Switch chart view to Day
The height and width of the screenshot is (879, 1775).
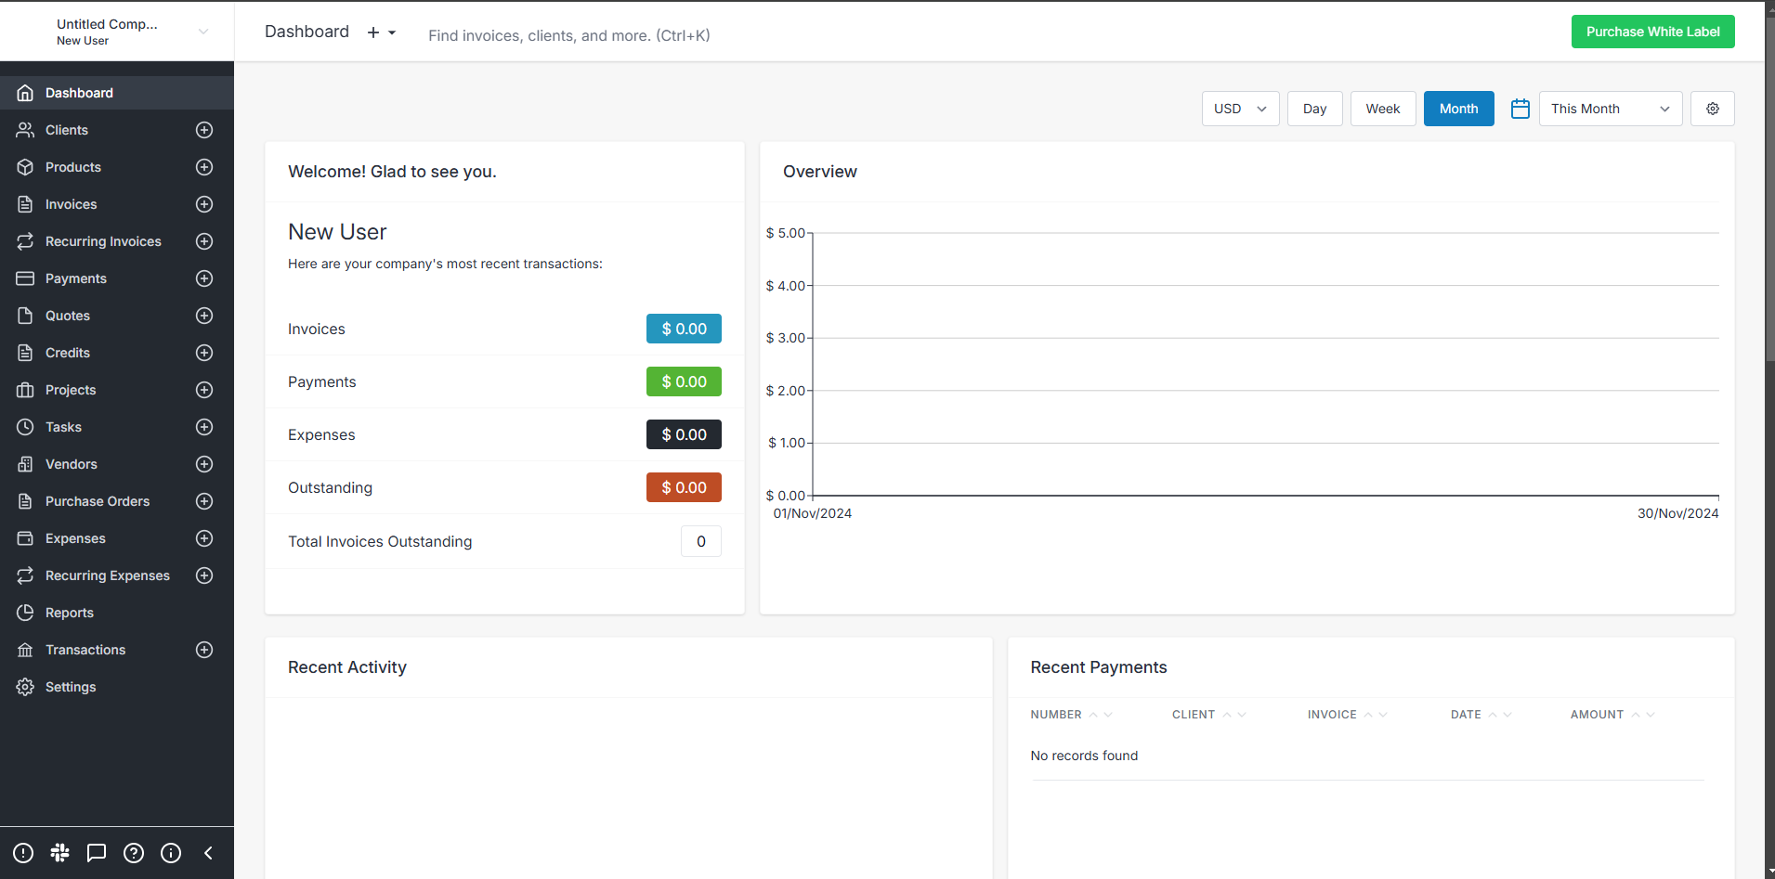1313,109
